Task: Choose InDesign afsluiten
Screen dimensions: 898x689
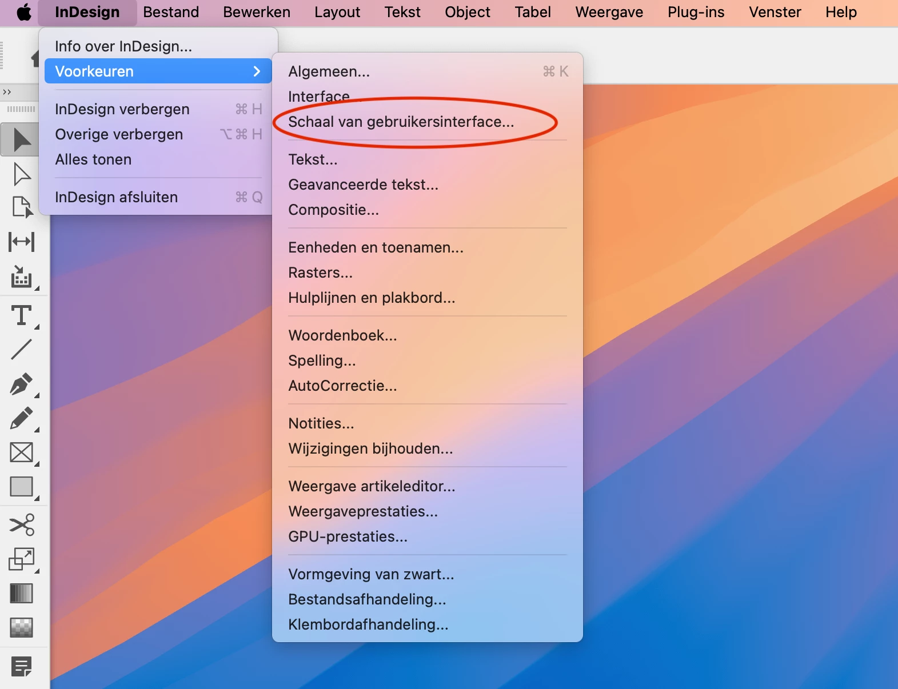Action: (158, 197)
